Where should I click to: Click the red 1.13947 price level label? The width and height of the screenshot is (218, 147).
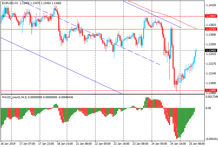[211, 16]
